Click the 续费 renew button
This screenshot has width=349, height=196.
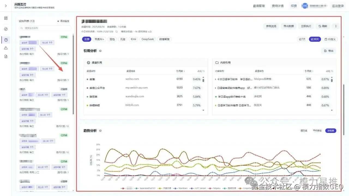[x=294, y=6]
